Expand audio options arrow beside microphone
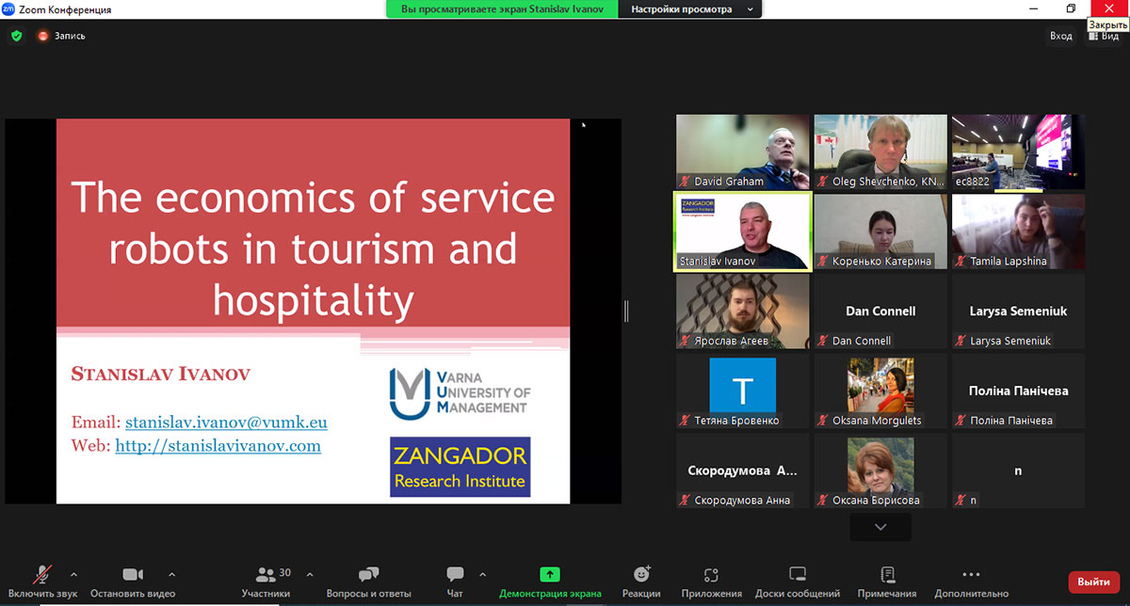Image resolution: width=1130 pixels, height=606 pixels. tap(73, 574)
